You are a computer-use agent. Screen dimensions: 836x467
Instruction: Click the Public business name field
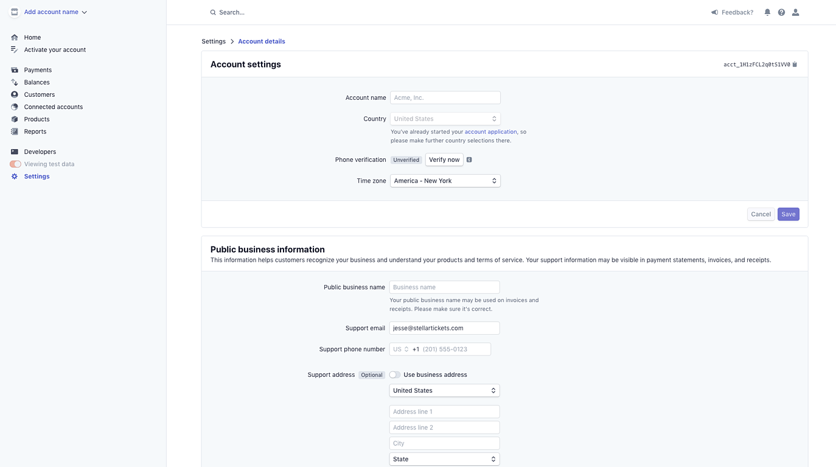tap(444, 287)
